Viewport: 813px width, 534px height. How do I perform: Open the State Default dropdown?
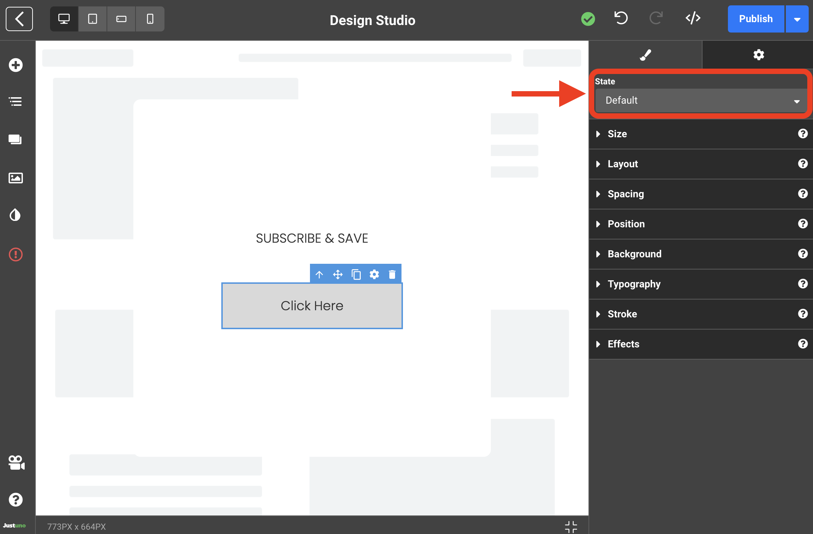pyautogui.click(x=700, y=100)
